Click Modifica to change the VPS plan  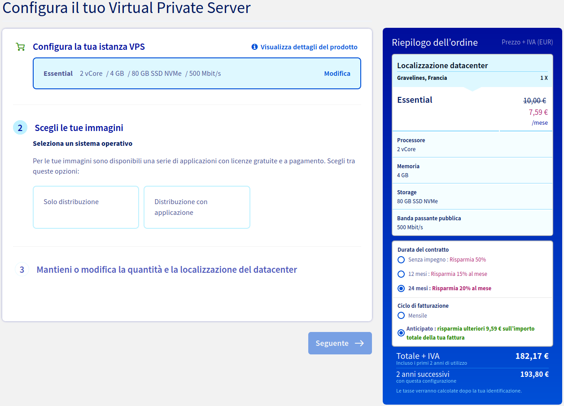tap(337, 74)
